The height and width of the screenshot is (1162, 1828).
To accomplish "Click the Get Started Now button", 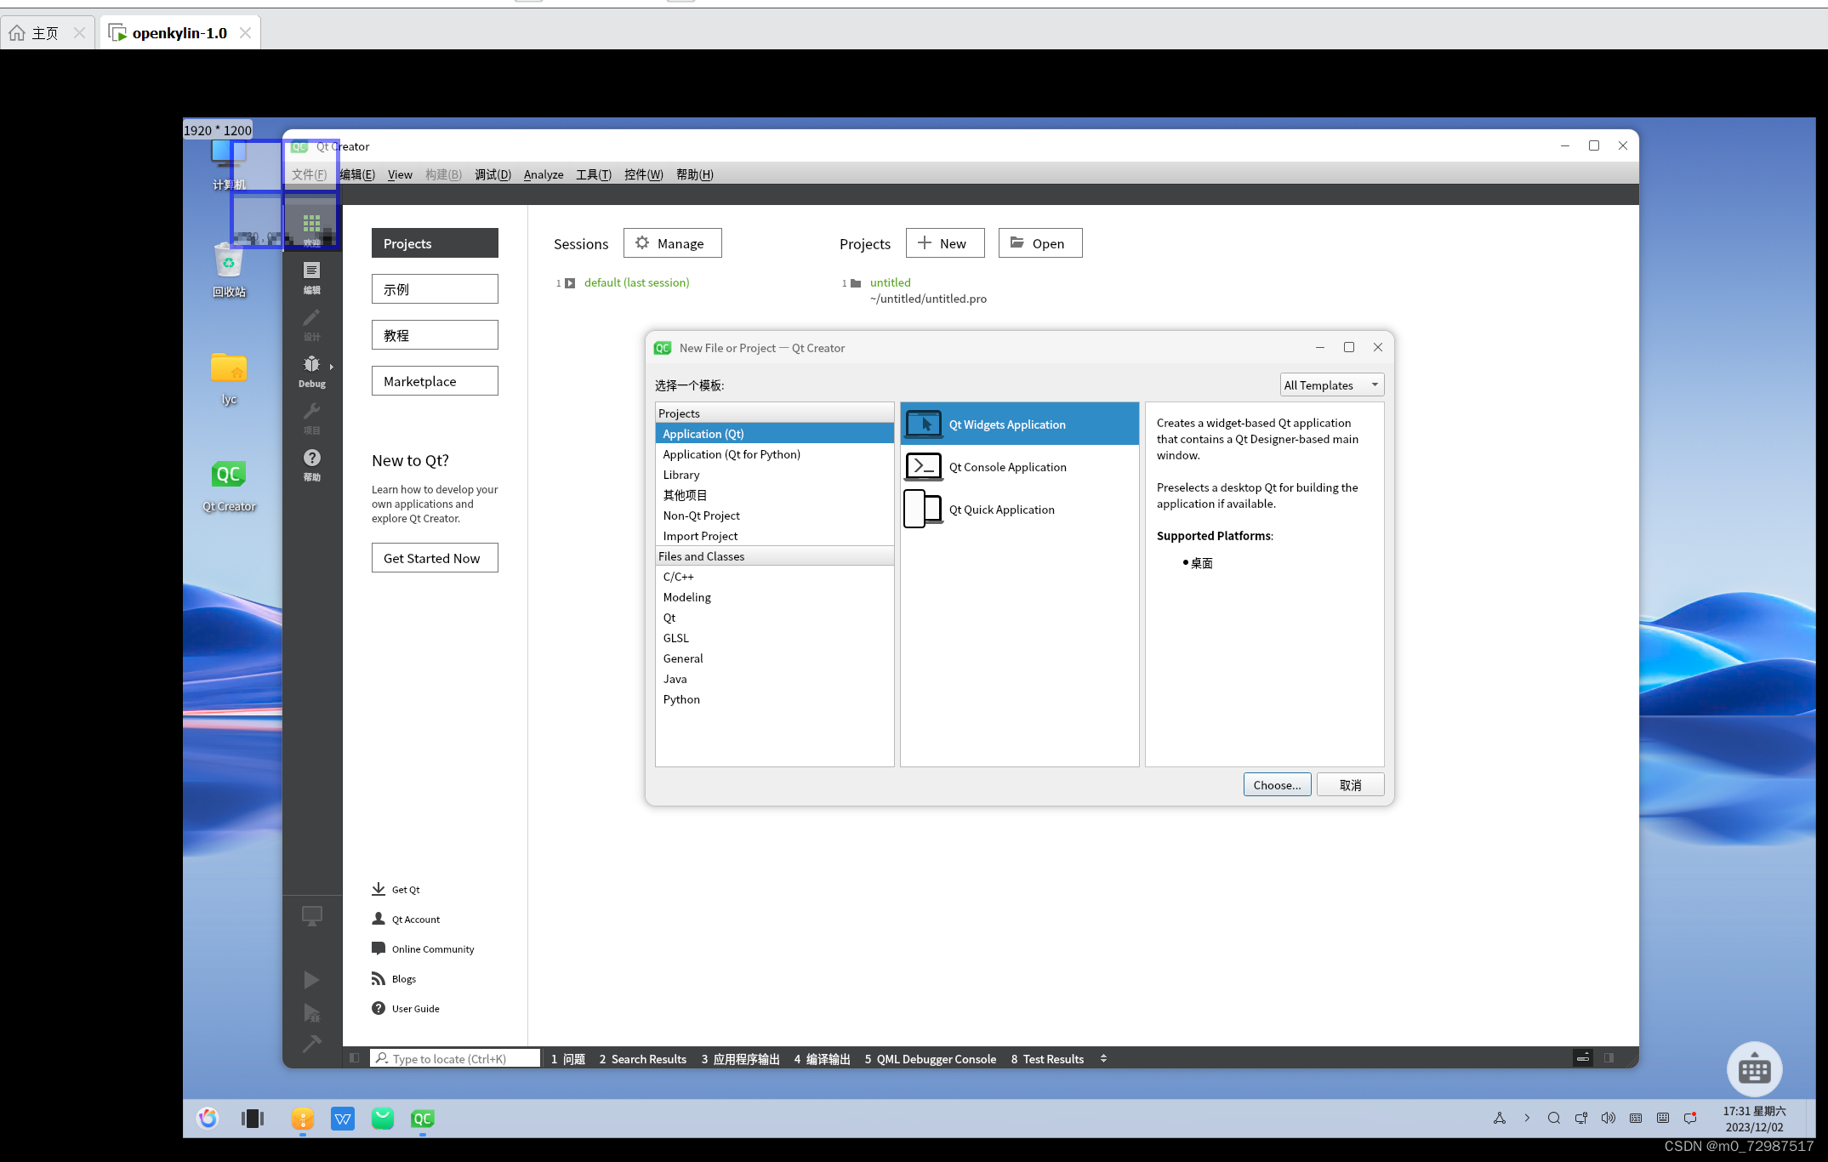I will click(434, 558).
